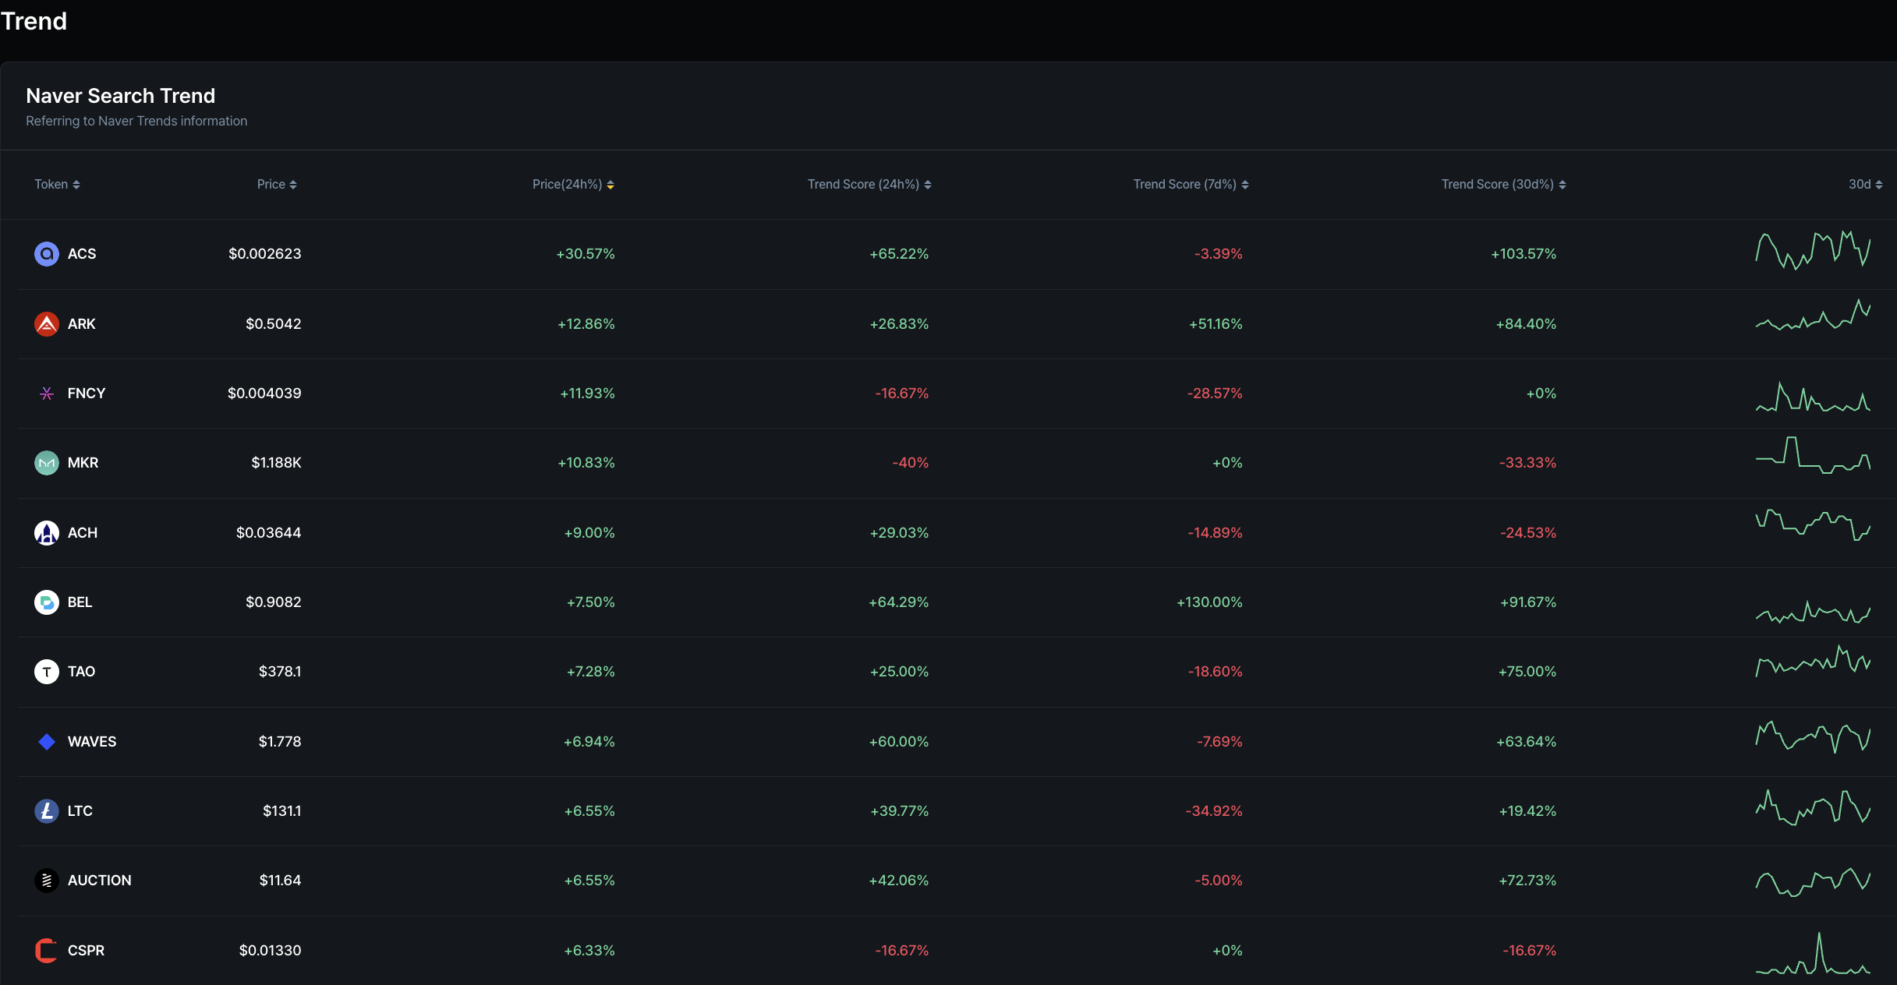The width and height of the screenshot is (1897, 985).
Task: Click the FNCY token icon
Action: point(47,394)
